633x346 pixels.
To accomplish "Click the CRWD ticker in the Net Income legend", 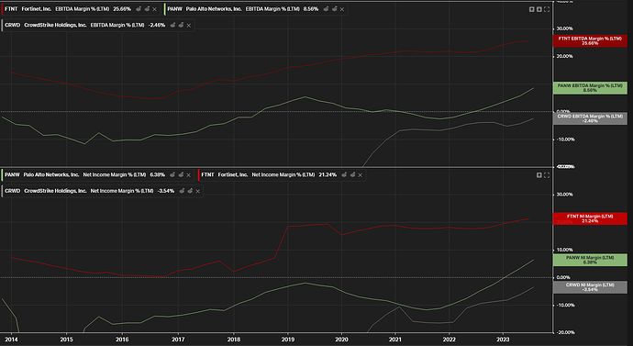I will pyautogui.click(x=13, y=191).
